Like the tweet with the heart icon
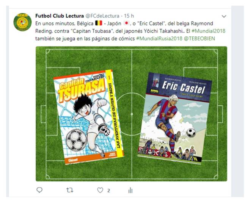245x200 pixels. (x=100, y=190)
